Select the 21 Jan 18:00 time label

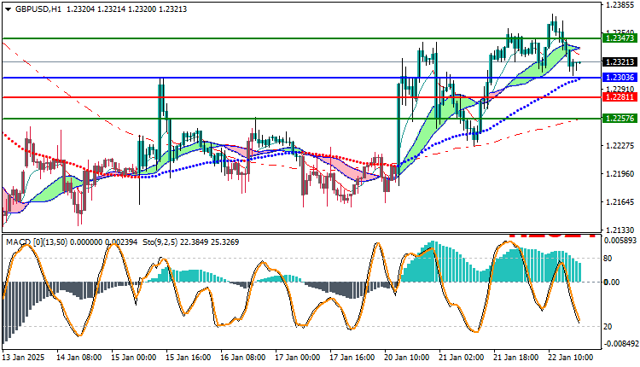(x=516, y=358)
